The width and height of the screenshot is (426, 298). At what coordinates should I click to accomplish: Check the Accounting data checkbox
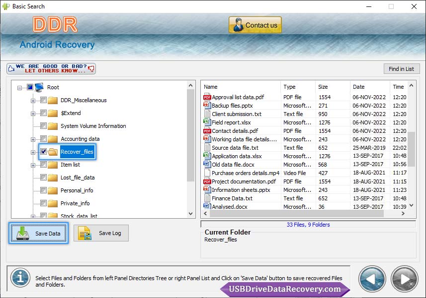coord(43,138)
